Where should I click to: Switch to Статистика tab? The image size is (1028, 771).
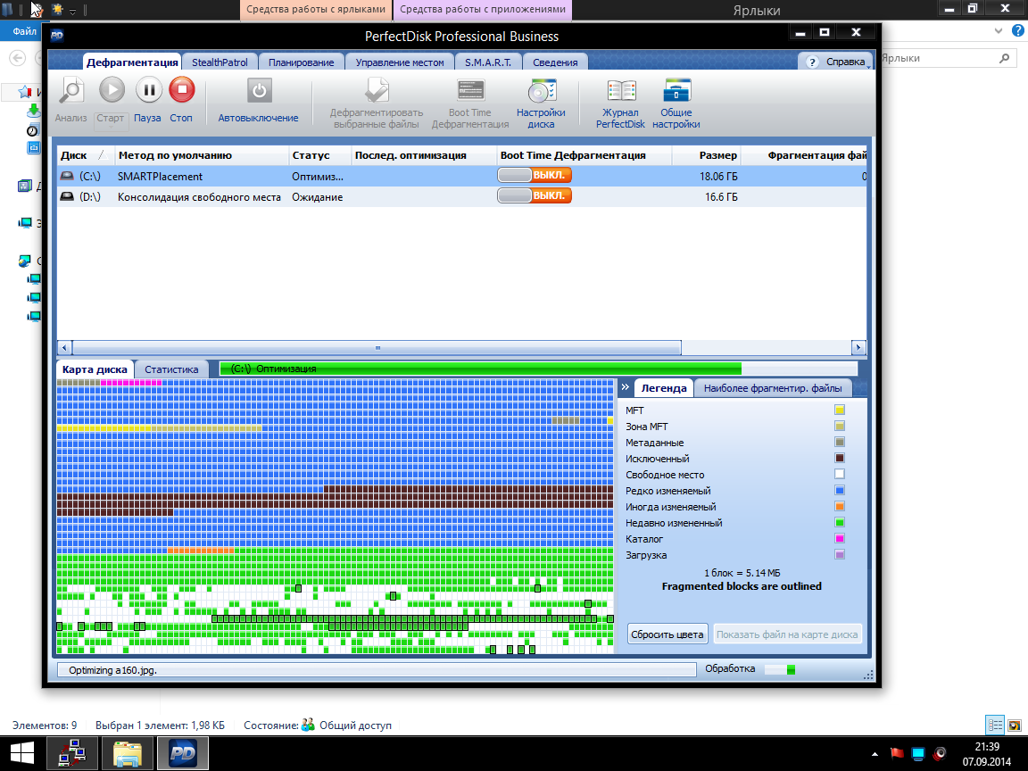[171, 369]
